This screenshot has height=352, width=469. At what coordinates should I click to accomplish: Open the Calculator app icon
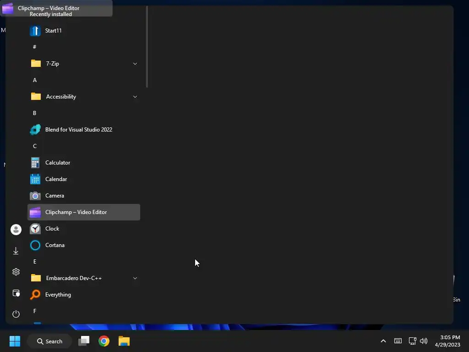pyautogui.click(x=35, y=163)
